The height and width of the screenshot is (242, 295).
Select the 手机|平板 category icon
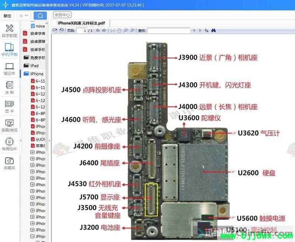[10, 50]
